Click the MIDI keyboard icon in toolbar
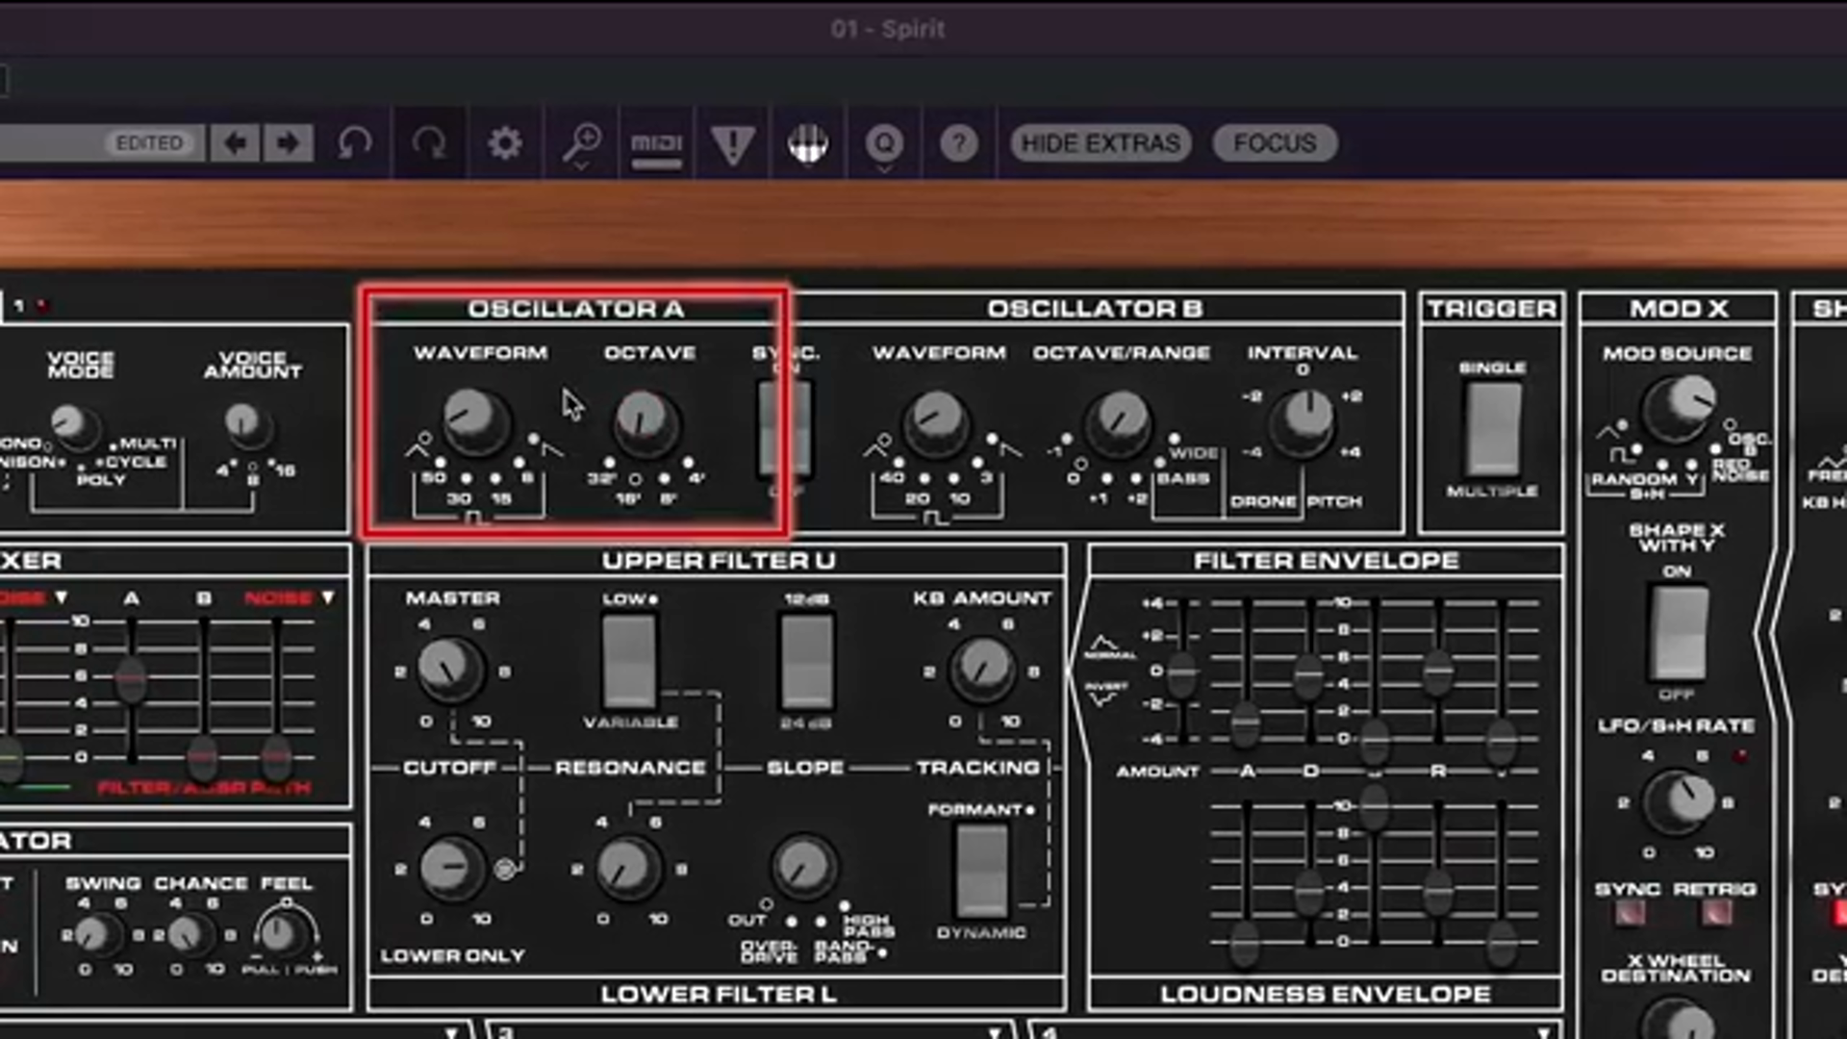This screenshot has height=1039, width=1847. coord(657,144)
